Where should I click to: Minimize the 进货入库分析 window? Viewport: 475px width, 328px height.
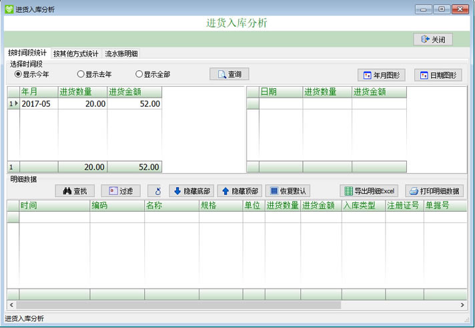click(x=424, y=9)
